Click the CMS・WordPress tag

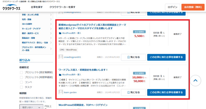[x=68, y=50]
